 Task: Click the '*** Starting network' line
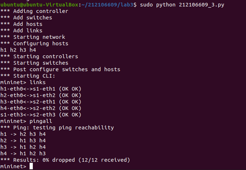coord(33,37)
